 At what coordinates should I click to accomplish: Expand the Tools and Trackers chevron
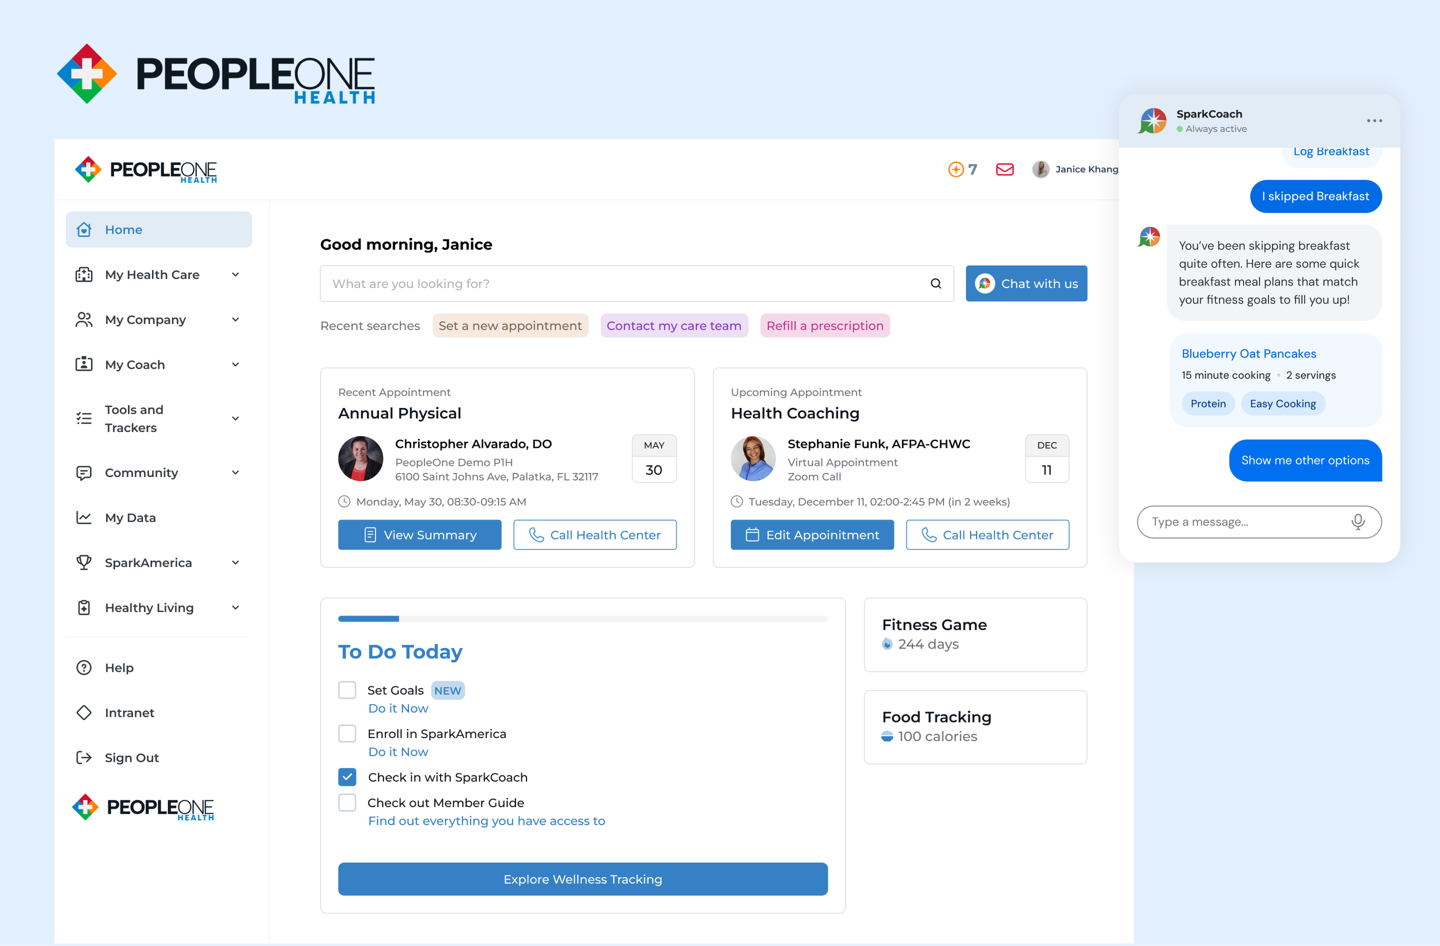click(x=236, y=418)
